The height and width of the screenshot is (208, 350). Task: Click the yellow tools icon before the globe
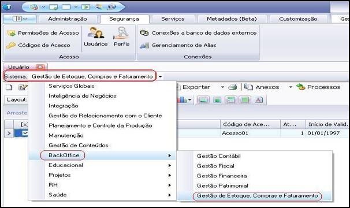pyautogui.click(x=99, y=7)
